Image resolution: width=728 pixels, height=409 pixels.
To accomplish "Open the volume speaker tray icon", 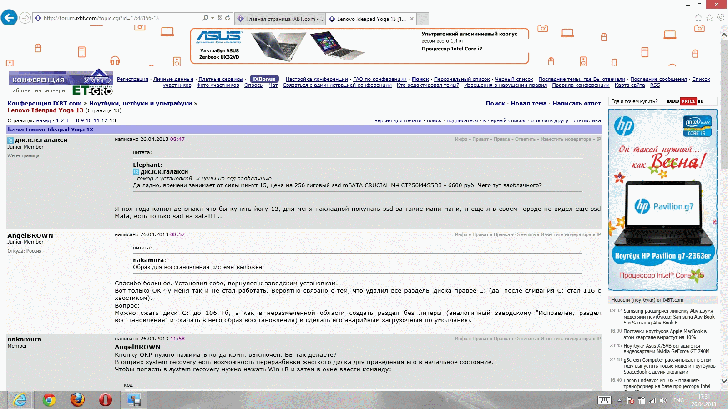I will pos(663,400).
